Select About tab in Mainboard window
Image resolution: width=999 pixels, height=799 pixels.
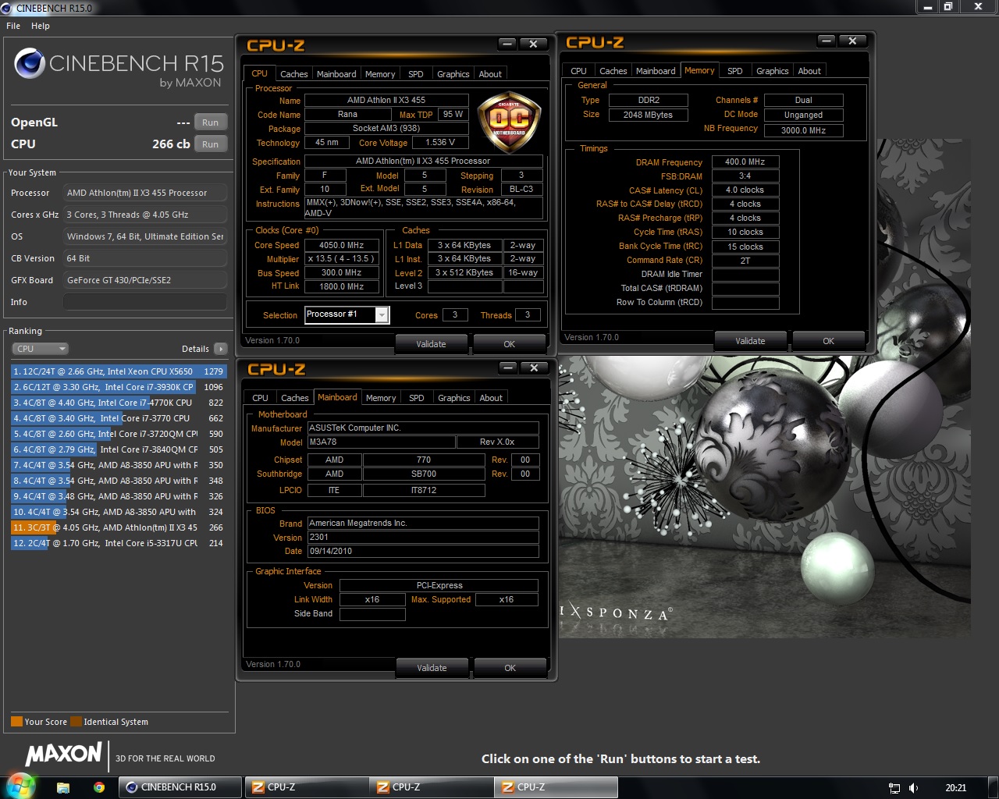pyautogui.click(x=491, y=398)
